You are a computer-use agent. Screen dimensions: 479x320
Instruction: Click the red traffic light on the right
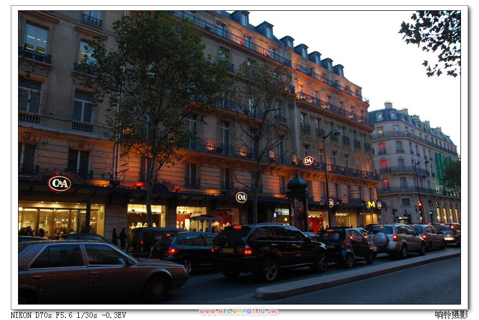[420, 204]
